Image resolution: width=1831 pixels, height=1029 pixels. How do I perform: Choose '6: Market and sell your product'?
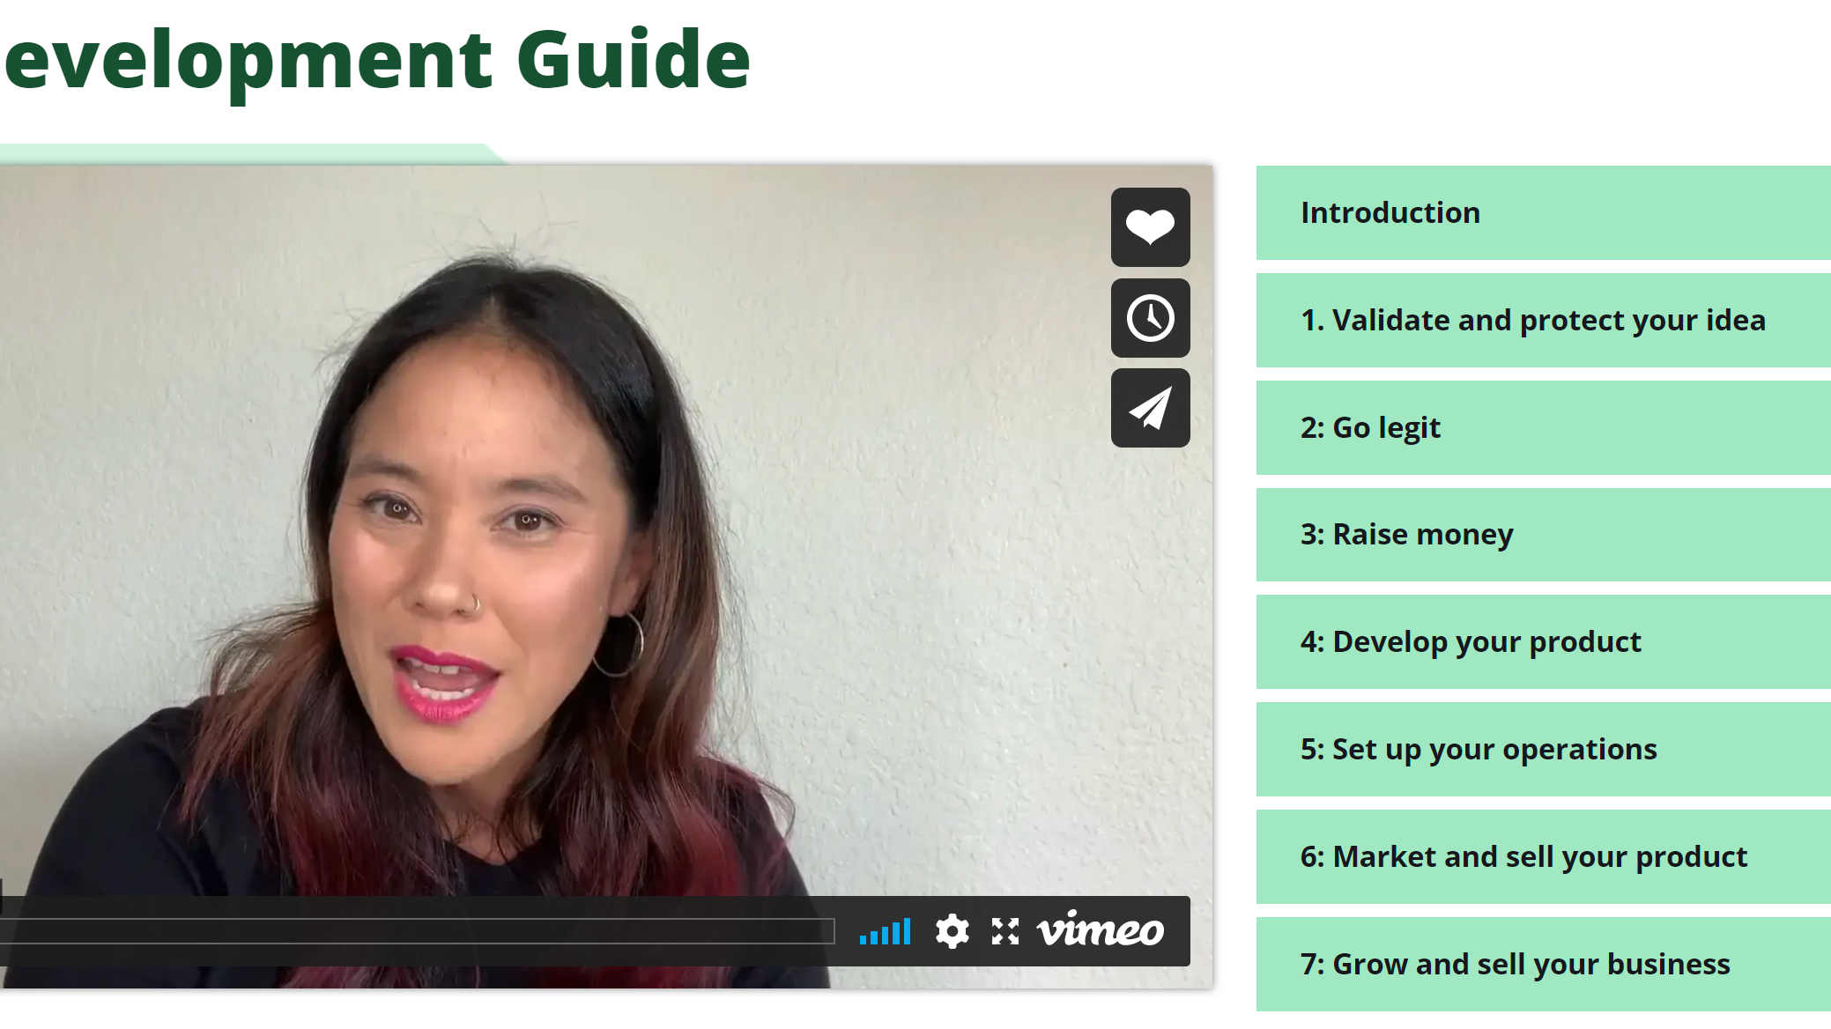pyautogui.click(x=1543, y=856)
